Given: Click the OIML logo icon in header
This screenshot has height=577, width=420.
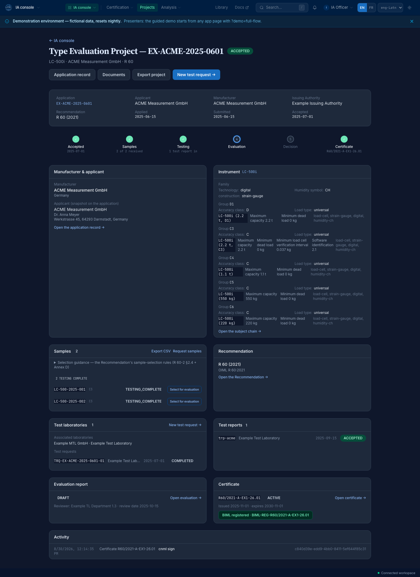Looking at the screenshot, I should click(9, 8).
